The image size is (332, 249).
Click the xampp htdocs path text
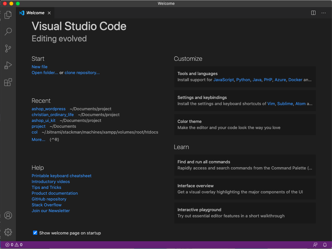(100, 132)
